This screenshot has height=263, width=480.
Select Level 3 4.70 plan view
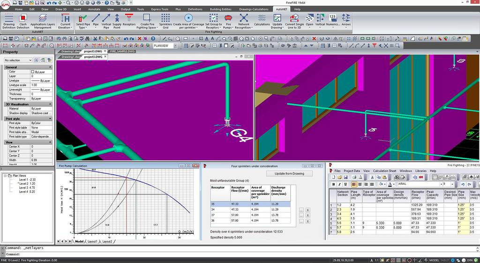click(x=26, y=187)
